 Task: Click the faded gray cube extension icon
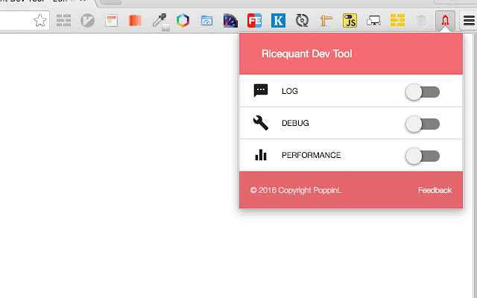(421, 21)
